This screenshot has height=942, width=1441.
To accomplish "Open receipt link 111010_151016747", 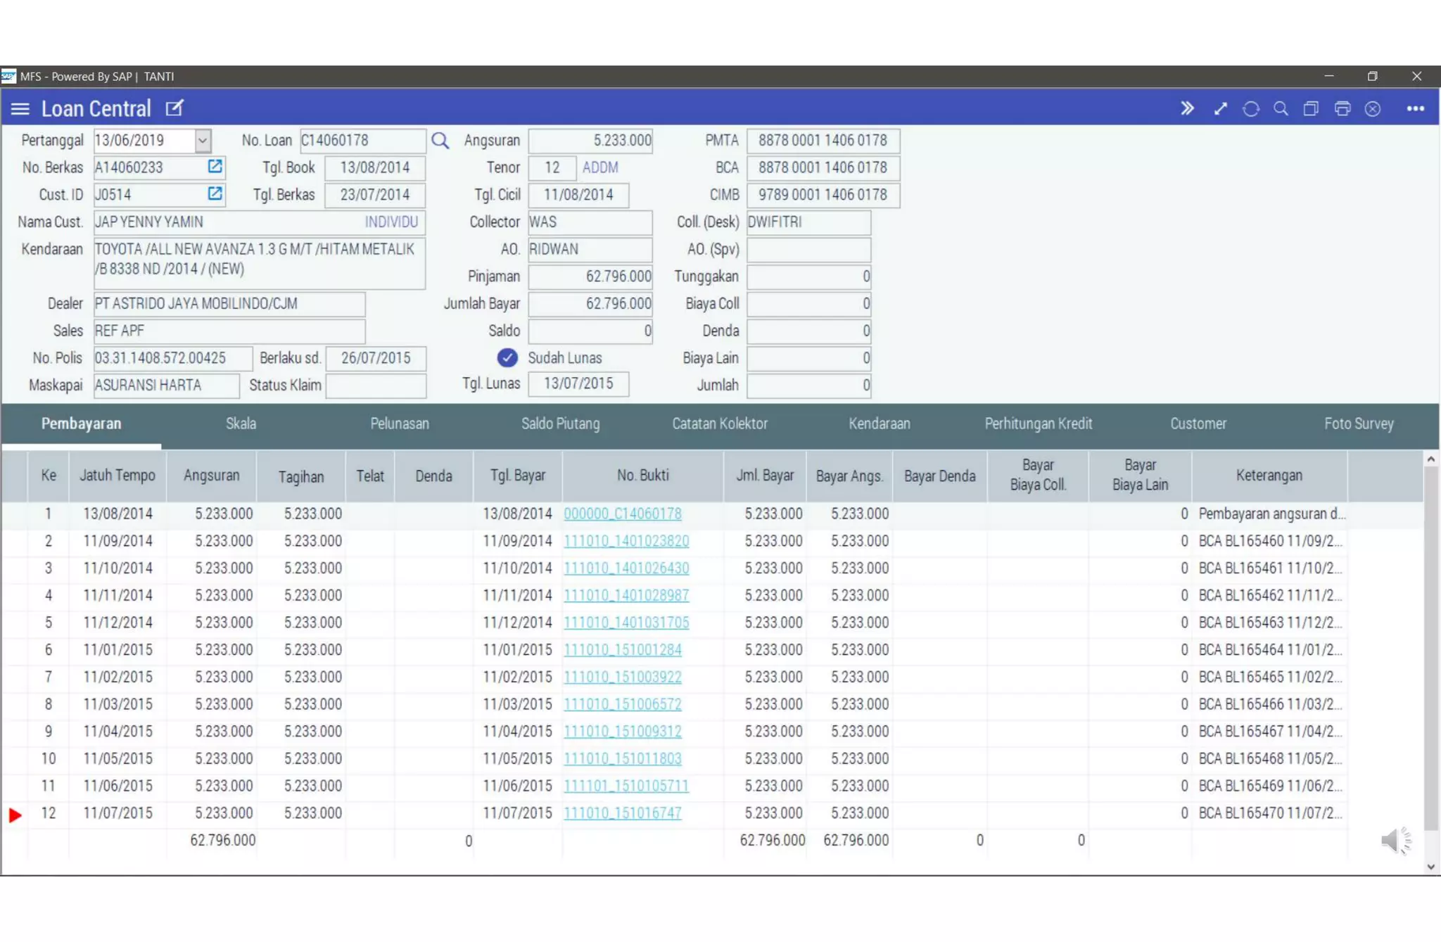I will coord(622,813).
